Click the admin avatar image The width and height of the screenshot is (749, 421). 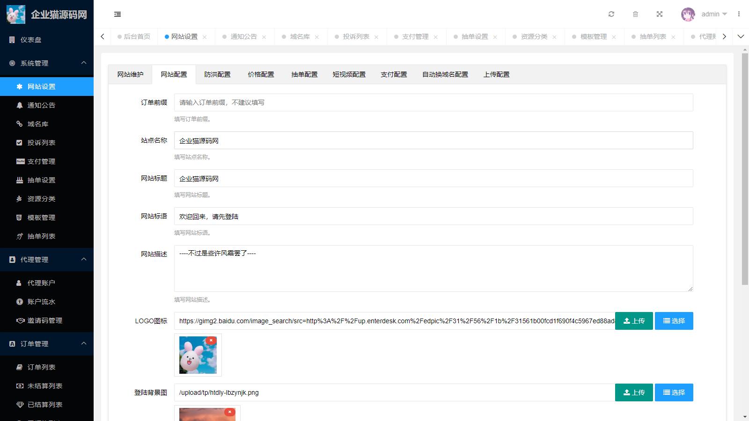click(x=688, y=14)
